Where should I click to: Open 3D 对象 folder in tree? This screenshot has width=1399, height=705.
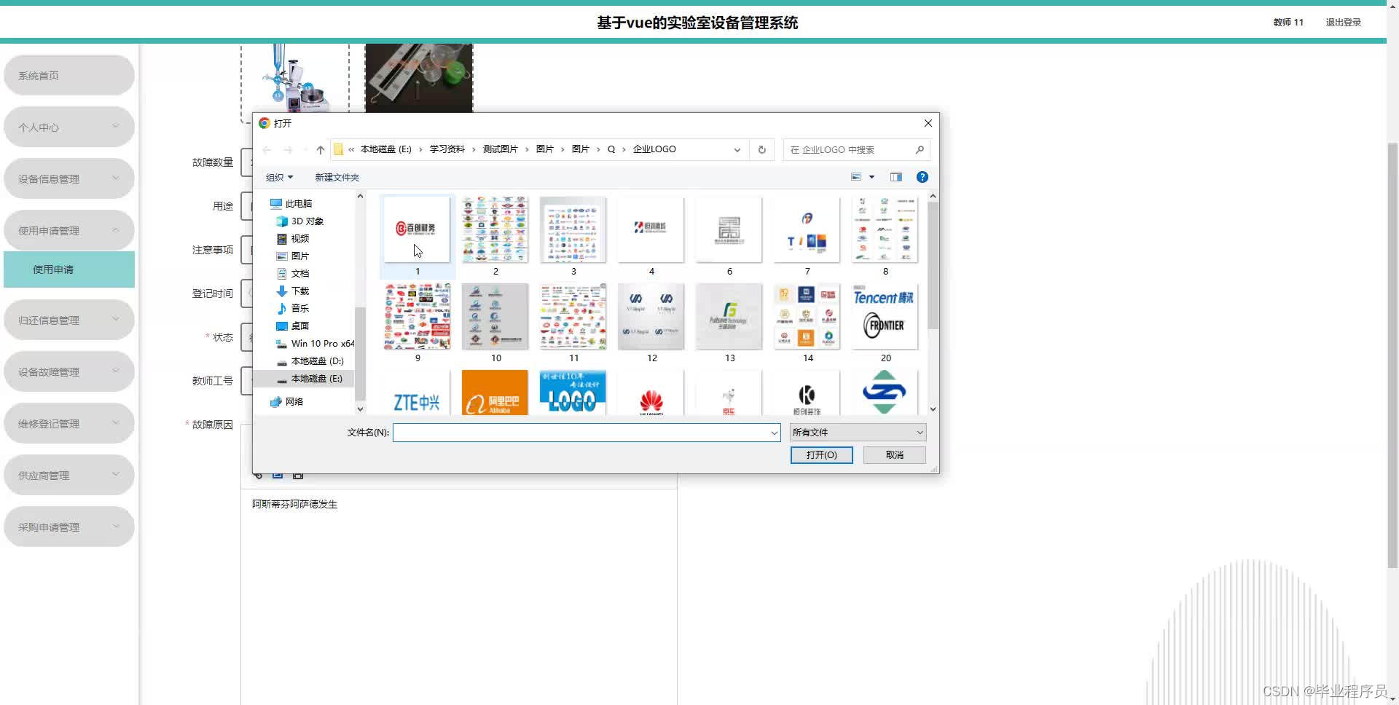click(x=299, y=221)
